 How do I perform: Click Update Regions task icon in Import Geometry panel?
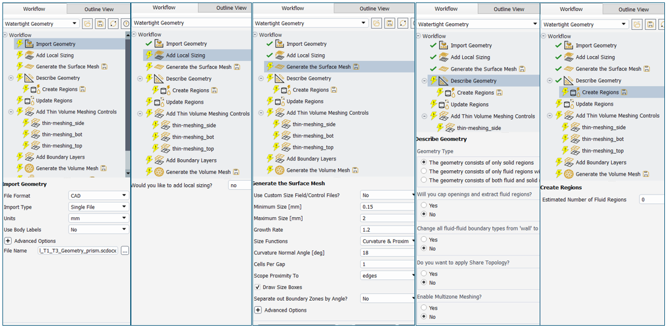29,101
